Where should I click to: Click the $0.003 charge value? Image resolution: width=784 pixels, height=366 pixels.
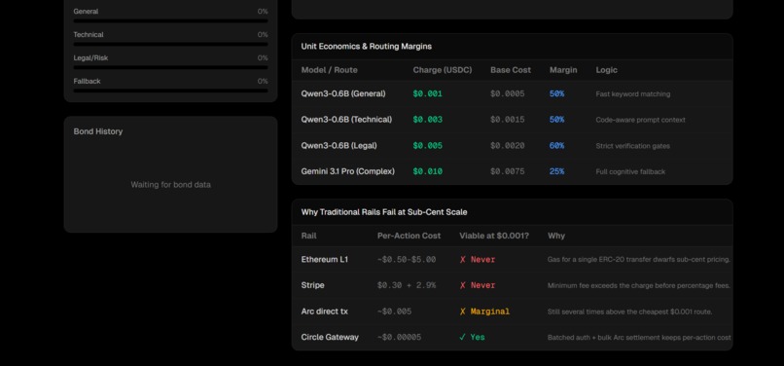(x=427, y=120)
